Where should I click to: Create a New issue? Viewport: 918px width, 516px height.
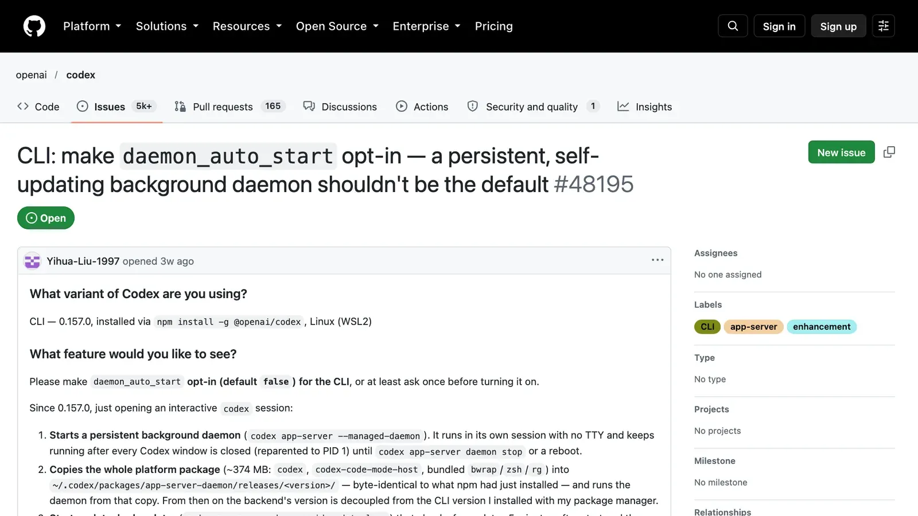(x=841, y=152)
